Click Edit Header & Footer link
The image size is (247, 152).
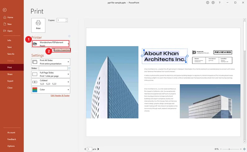tap(60, 95)
